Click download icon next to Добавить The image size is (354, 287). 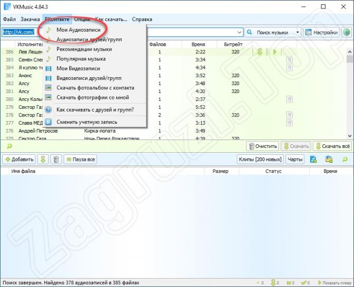(x=43, y=160)
